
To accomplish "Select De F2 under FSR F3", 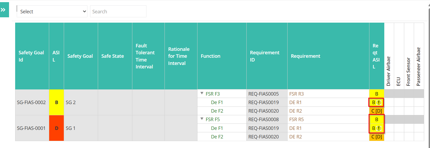I will (217, 111).
